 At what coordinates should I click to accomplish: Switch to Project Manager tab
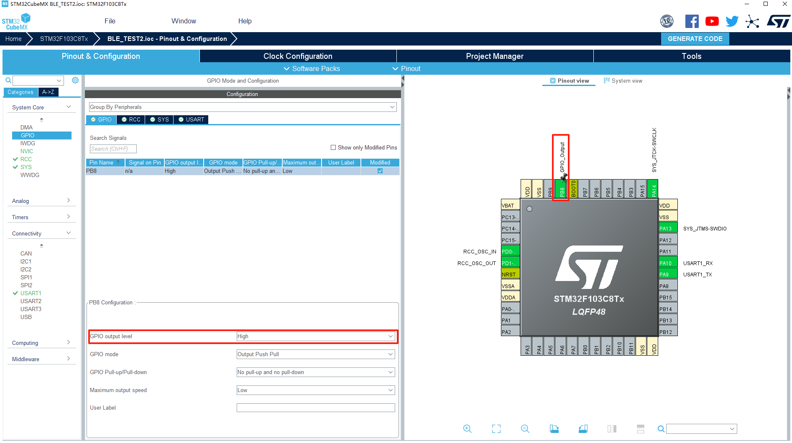click(x=495, y=56)
